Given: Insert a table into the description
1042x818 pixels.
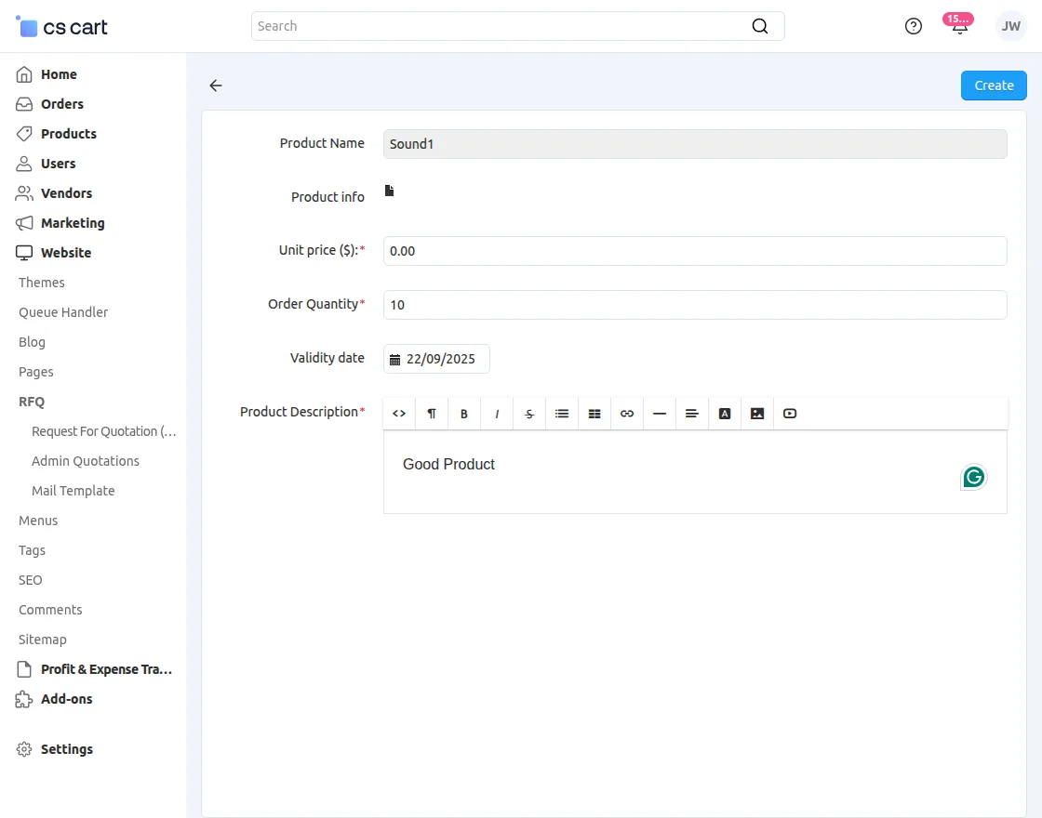Looking at the screenshot, I should point(594,414).
